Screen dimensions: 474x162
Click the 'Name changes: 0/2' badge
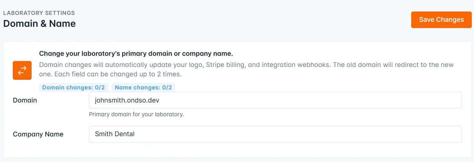coord(143,88)
